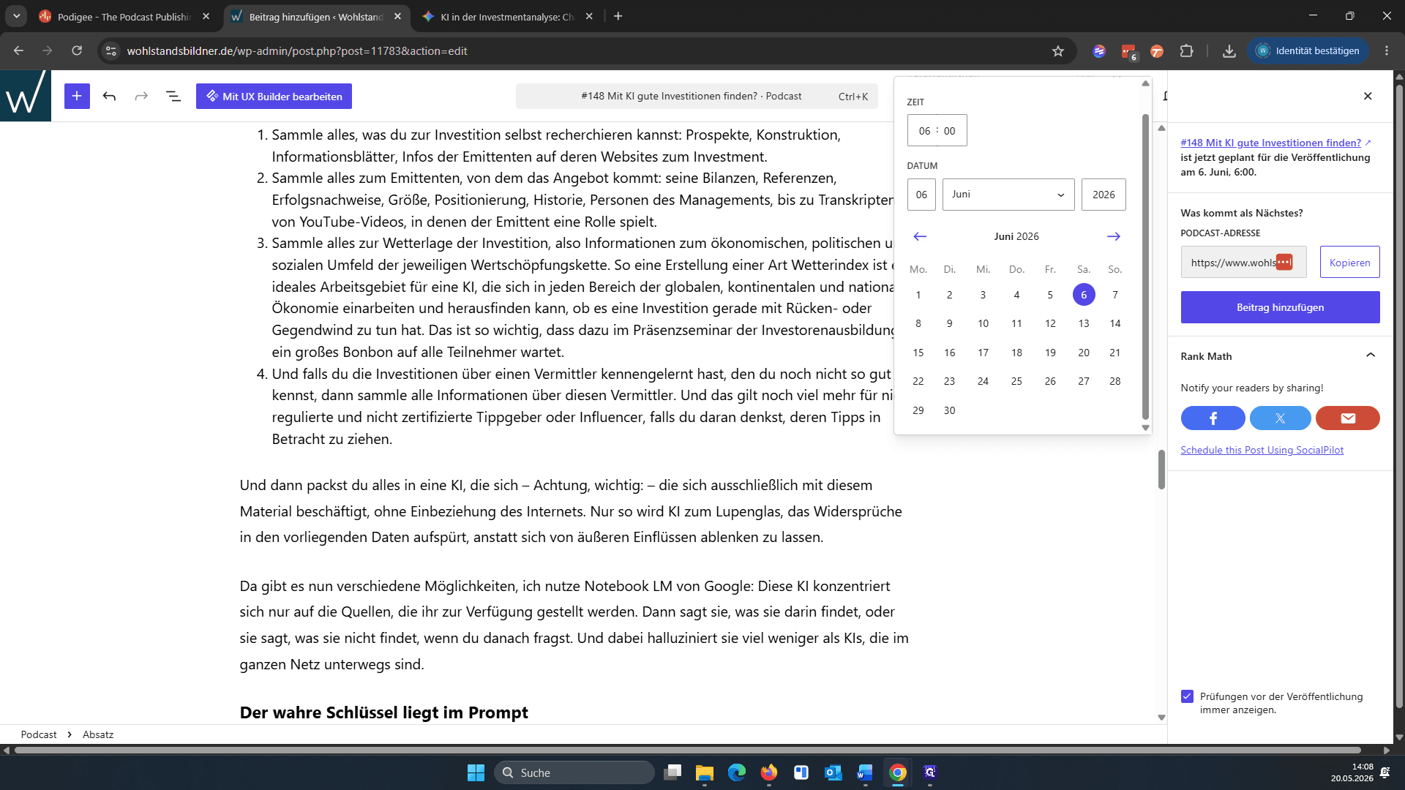Image resolution: width=1405 pixels, height=790 pixels.
Task: Close the publish panel with X
Action: tap(1368, 96)
